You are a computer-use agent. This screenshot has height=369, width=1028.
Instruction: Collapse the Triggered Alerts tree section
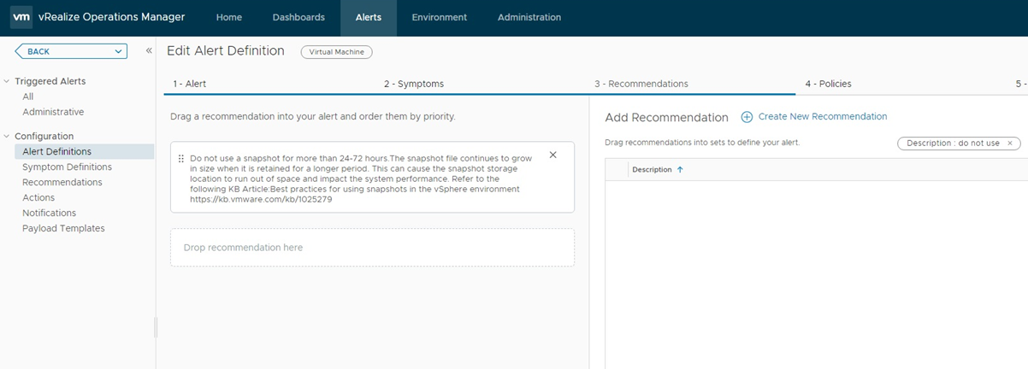pos(7,82)
